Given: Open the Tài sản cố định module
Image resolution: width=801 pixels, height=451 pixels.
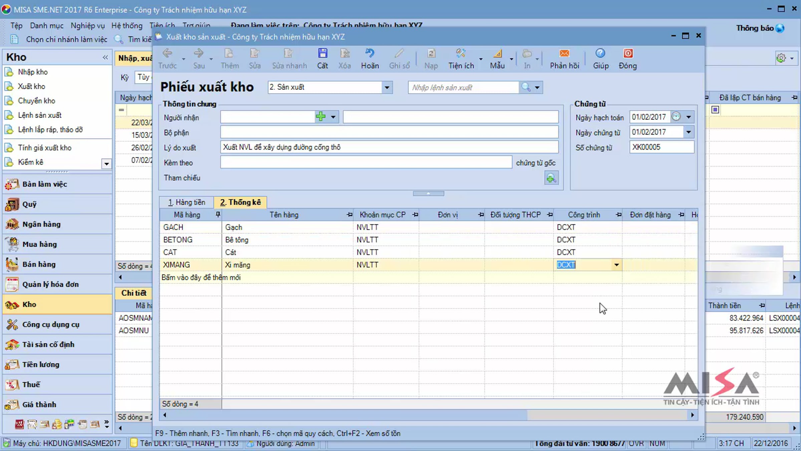Looking at the screenshot, I should click(57, 344).
